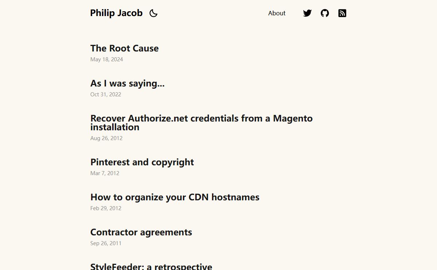Viewport: 437px width, 270px height.
Task: Click the Feb 29, 2012 date
Action: tap(106, 208)
